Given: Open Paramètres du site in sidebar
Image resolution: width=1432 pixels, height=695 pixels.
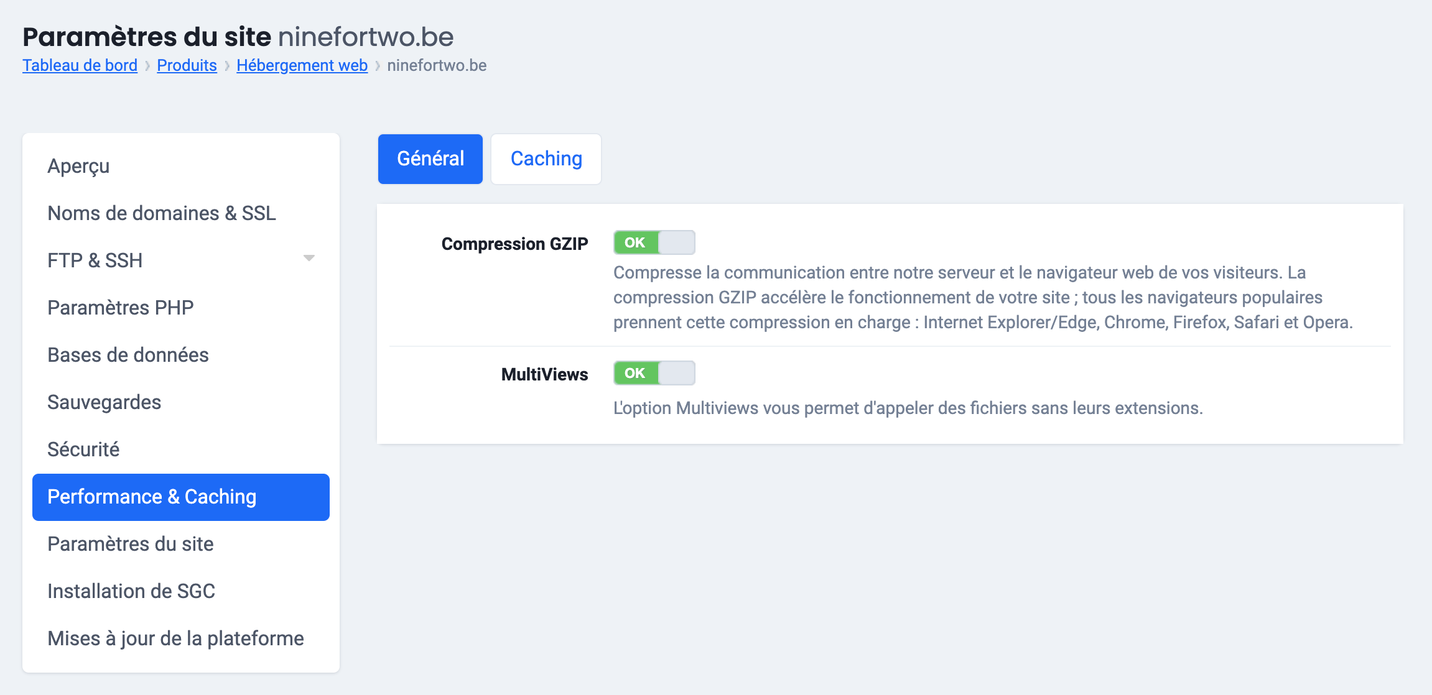Looking at the screenshot, I should point(131,544).
